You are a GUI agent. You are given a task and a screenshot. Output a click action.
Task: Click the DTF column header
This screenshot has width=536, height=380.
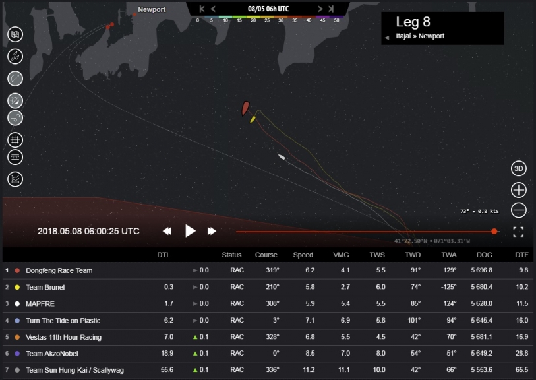(521, 255)
